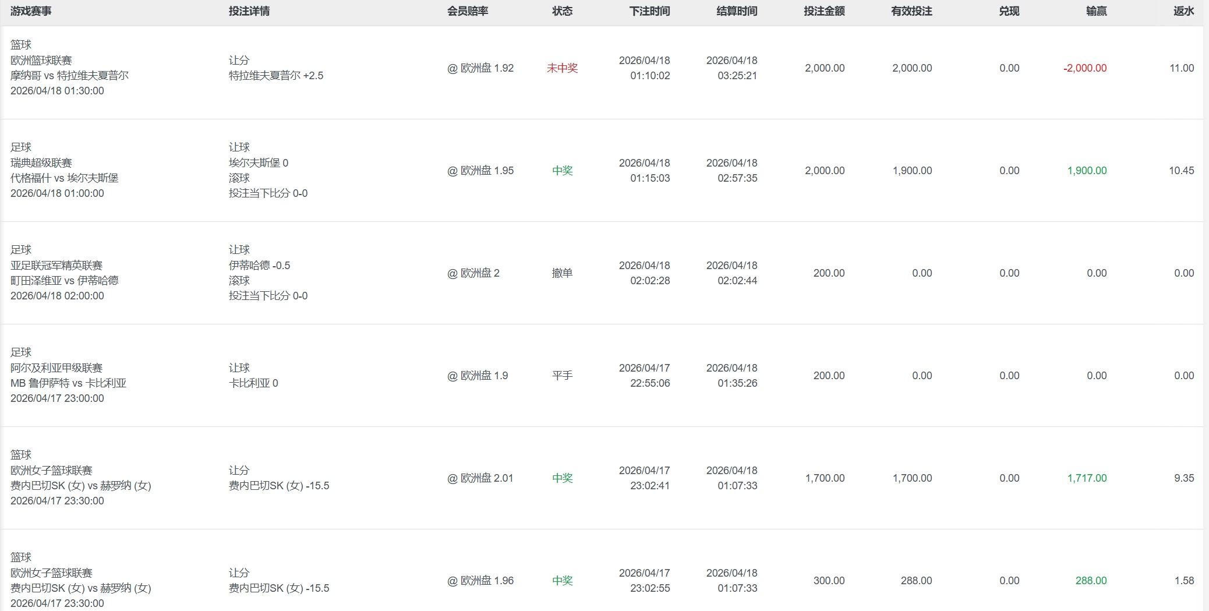Select the 会员赔率 column header
Screen dimensions: 1209x611
pos(467,11)
